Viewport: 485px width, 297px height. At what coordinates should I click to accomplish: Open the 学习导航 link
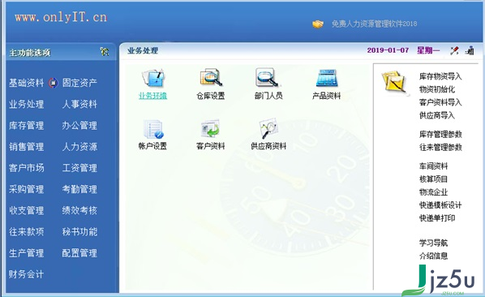[433, 243]
